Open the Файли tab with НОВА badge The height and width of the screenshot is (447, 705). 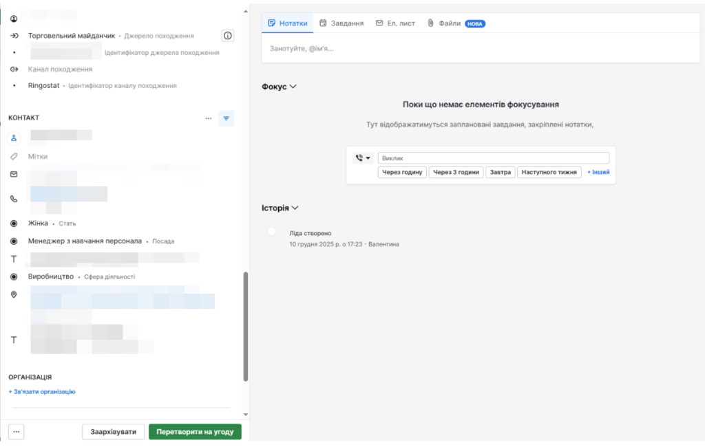[450, 23]
